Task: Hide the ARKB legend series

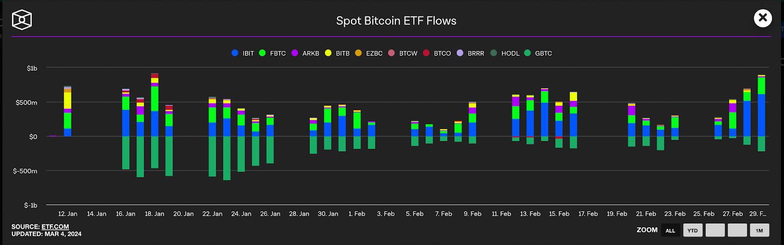Action: point(305,53)
